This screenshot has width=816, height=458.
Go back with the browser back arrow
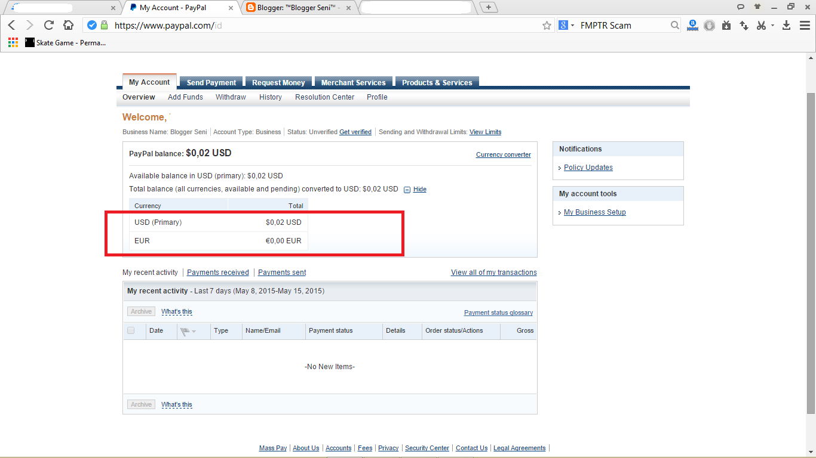(x=12, y=26)
